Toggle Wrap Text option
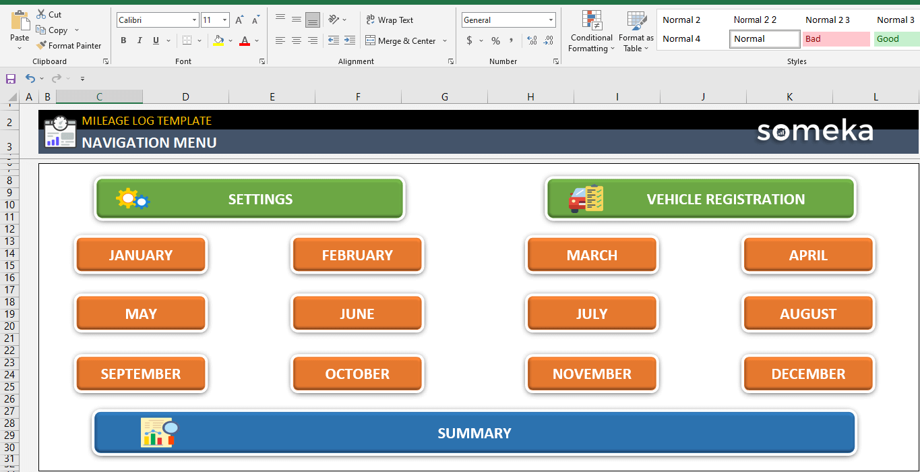 coord(389,20)
